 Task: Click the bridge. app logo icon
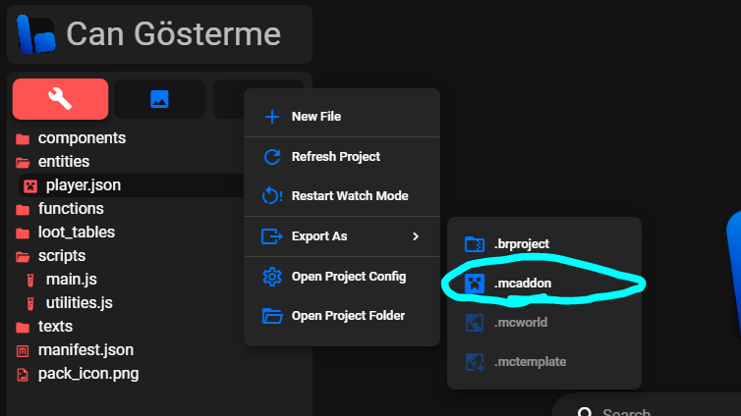(35, 34)
